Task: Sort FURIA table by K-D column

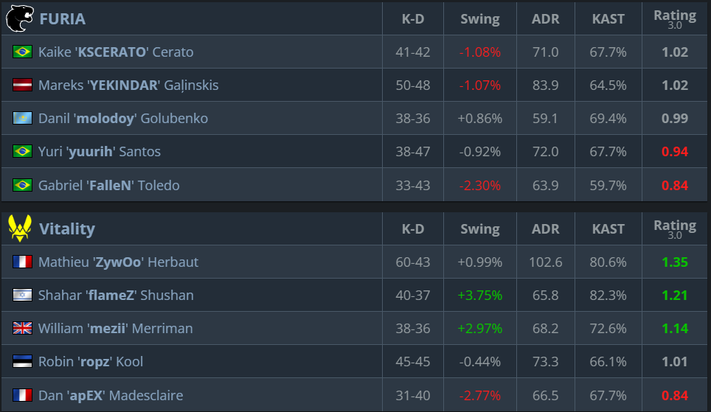Action: [412, 19]
